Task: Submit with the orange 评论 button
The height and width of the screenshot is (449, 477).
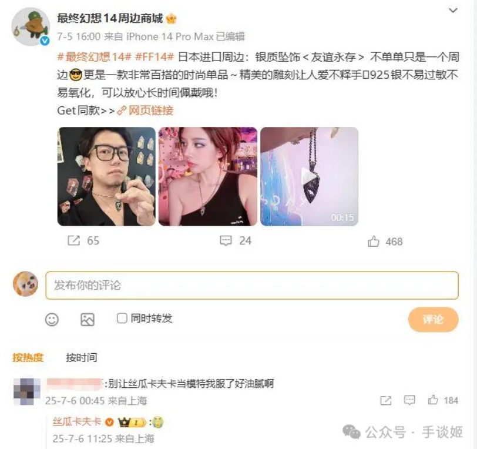Action: tap(433, 319)
